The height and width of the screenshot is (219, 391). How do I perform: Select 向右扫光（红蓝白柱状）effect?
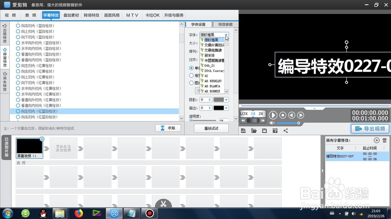click(x=37, y=117)
